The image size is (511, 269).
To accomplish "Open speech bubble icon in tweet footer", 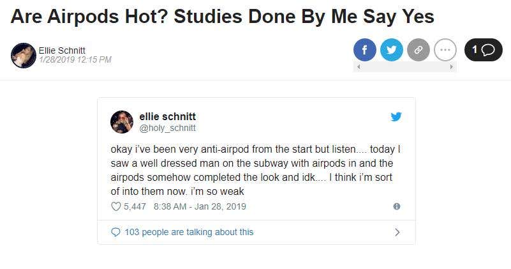I will coord(115,232).
